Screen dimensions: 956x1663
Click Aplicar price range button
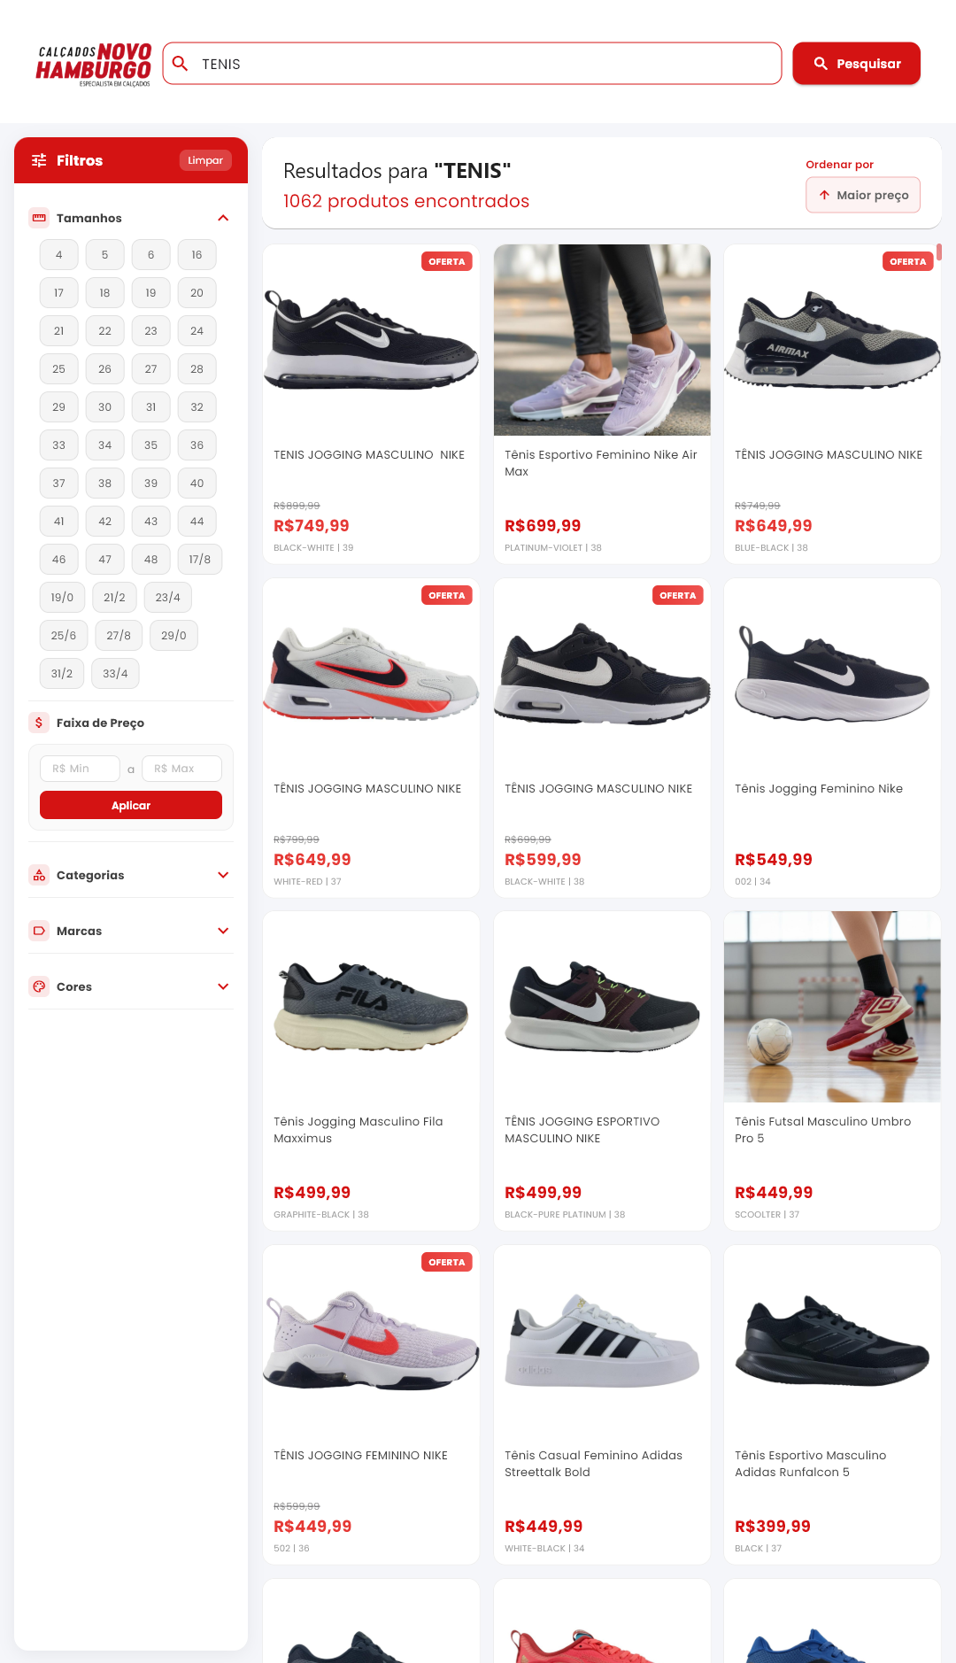tap(131, 805)
